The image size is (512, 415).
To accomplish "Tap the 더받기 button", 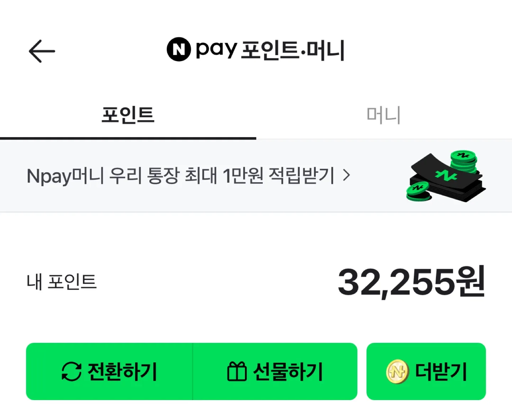I will pyautogui.click(x=426, y=371).
